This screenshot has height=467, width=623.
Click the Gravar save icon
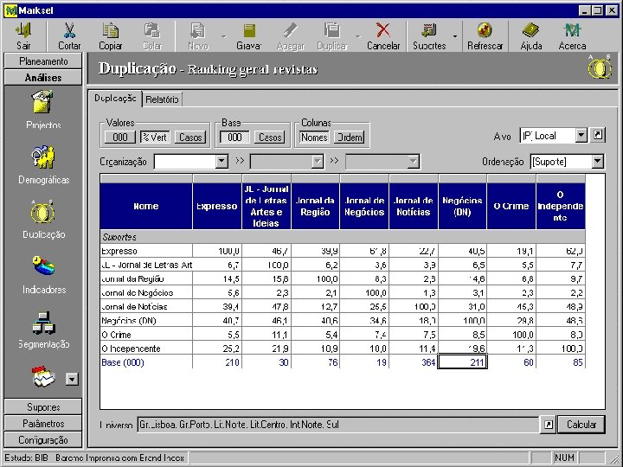(248, 35)
